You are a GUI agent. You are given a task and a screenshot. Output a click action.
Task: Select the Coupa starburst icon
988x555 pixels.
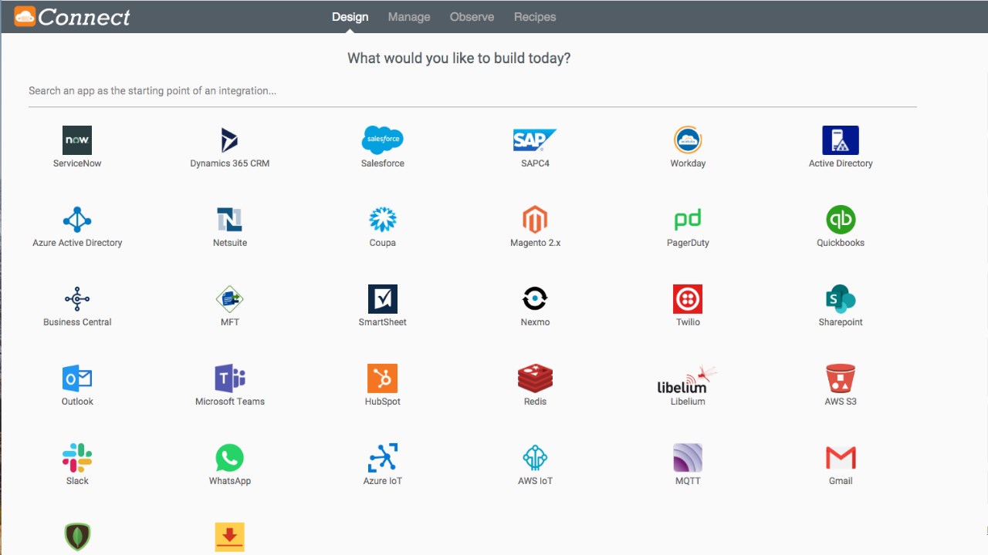pyautogui.click(x=383, y=220)
